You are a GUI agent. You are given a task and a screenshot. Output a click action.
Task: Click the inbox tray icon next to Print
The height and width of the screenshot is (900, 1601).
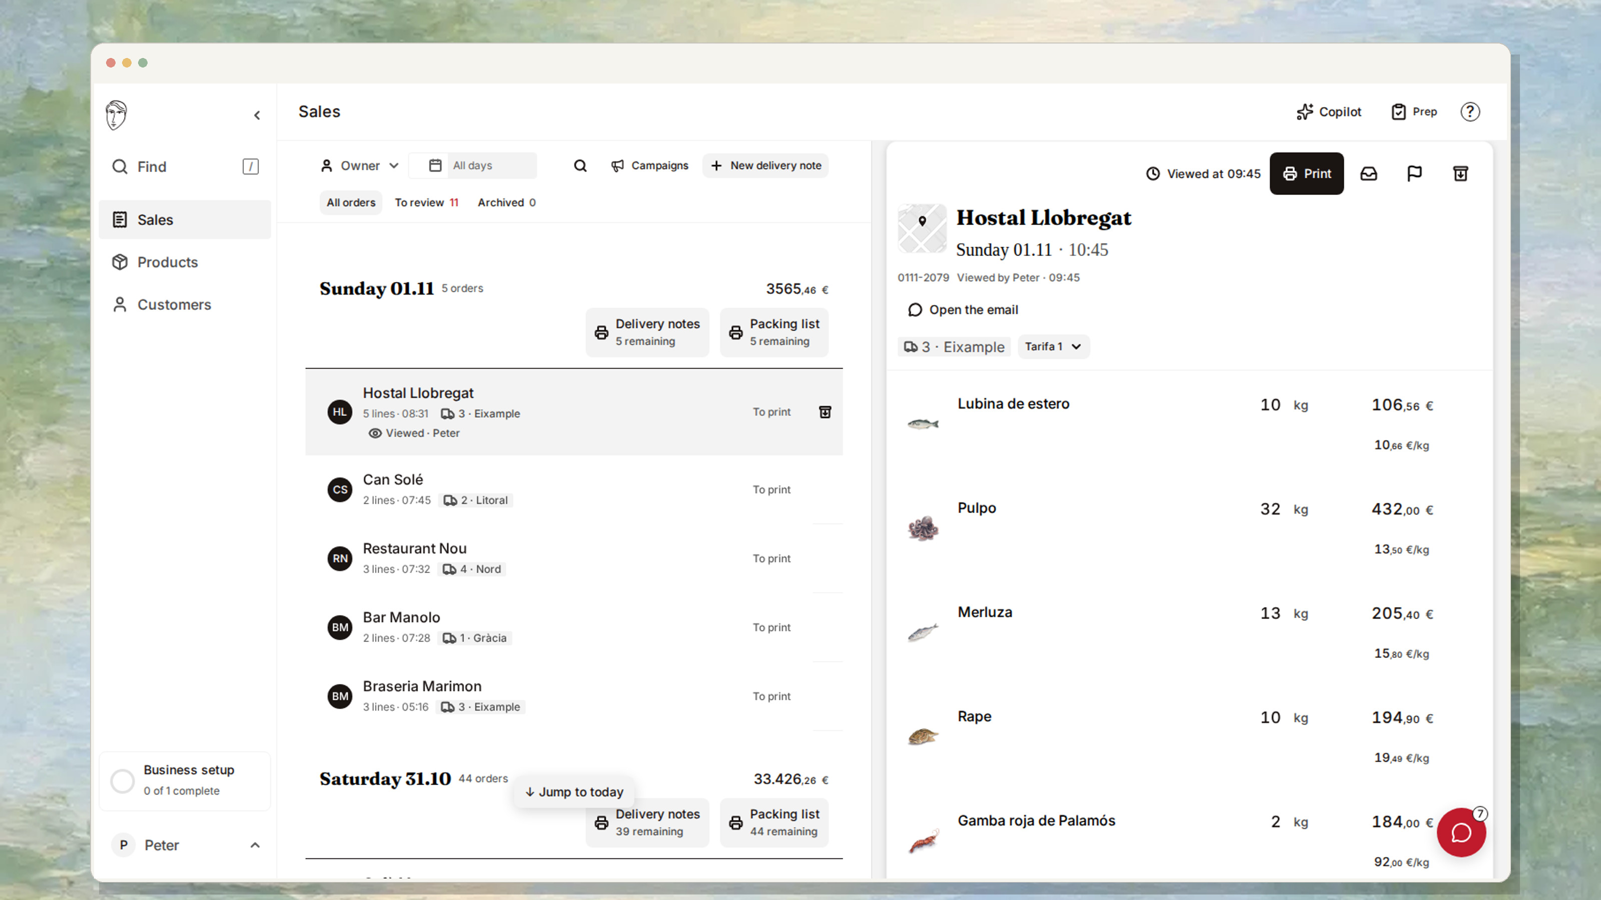[x=1368, y=174]
